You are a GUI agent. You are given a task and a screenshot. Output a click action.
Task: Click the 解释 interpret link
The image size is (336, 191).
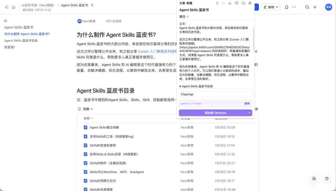tap(247, 104)
